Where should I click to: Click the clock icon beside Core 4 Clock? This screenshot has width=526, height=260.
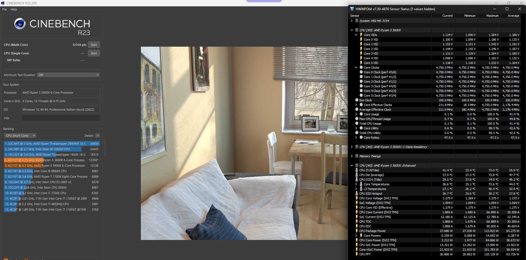(x=361, y=91)
